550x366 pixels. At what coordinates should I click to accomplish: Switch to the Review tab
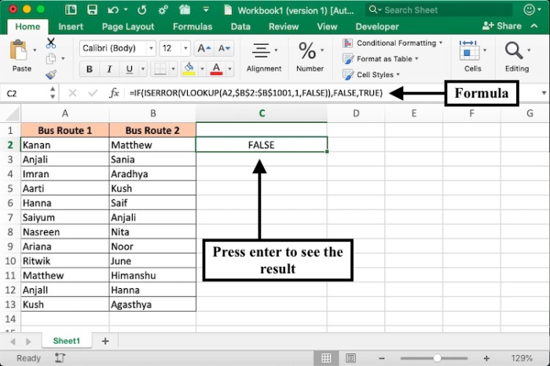(x=284, y=27)
